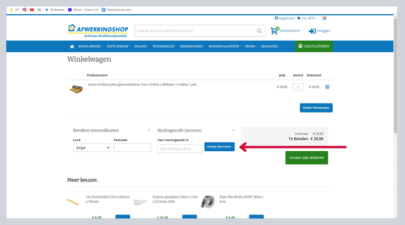Open the language flag selector

click(325, 18)
